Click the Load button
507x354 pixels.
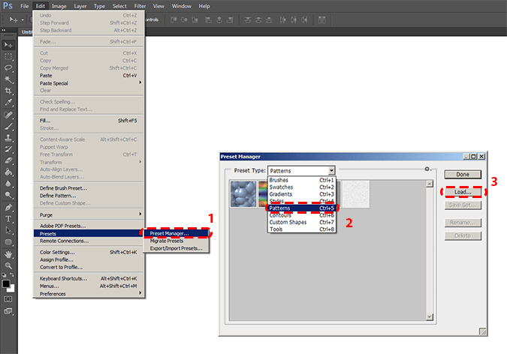coord(463,192)
